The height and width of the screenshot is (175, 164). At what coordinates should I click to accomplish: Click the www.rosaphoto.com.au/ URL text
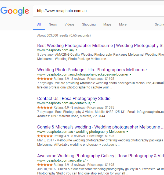click(x=56, y=50)
